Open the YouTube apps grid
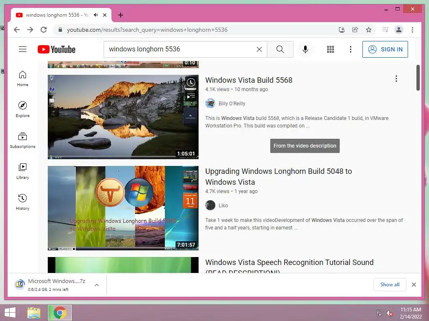The height and width of the screenshot is (321, 429). coord(331,49)
